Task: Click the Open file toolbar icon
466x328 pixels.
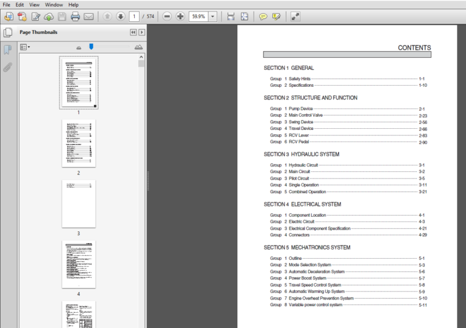Action: (x=8, y=16)
